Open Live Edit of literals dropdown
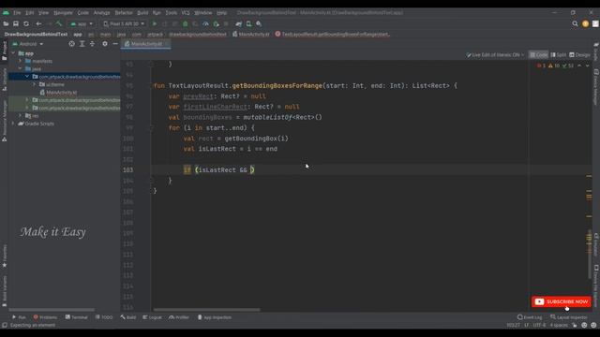Image resolution: width=600 pixels, height=337 pixels. coord(495,55)
